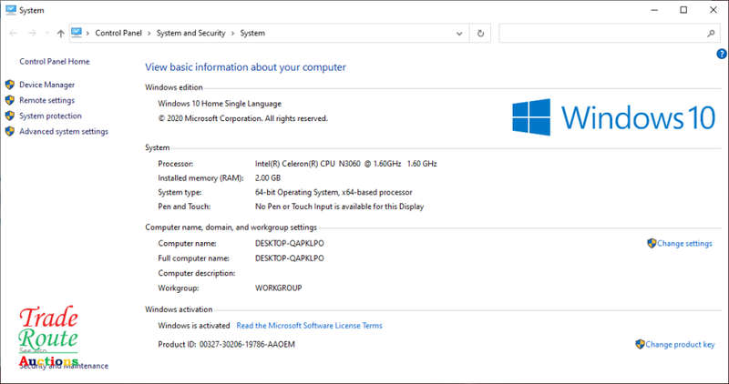Refresh the System page
729x384 pixels.
tap(480, 33)
